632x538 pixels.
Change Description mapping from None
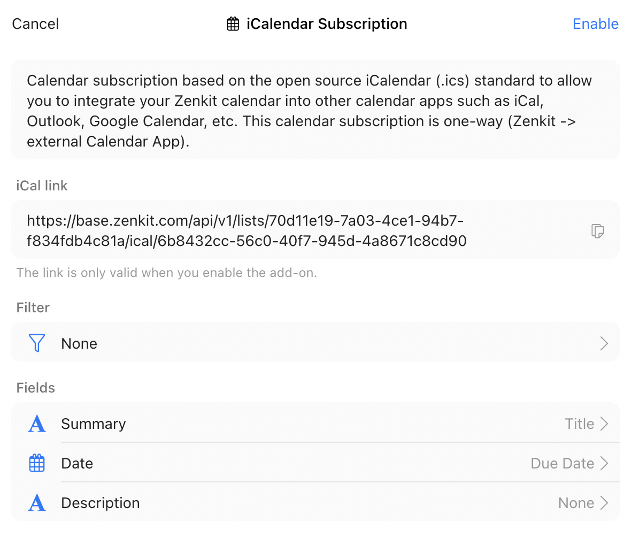coord(576,503)
